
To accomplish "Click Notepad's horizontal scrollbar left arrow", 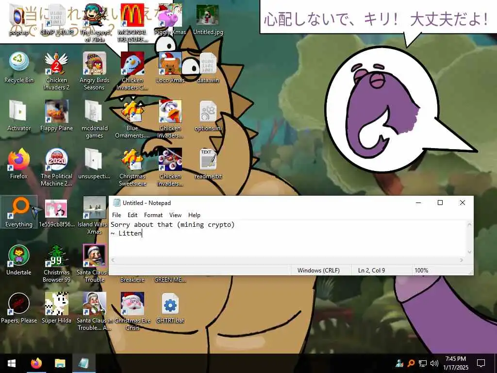I will coord(113,260).
